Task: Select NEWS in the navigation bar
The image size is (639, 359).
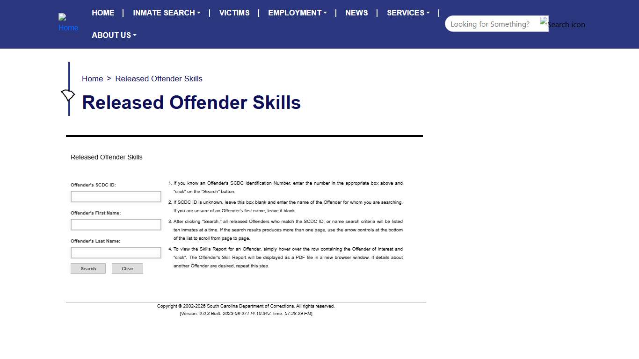Action: click(x=356, y=13)
